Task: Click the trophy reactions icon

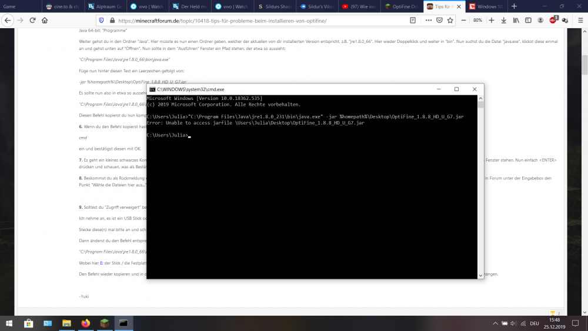Action: click(x=552, y=313)
